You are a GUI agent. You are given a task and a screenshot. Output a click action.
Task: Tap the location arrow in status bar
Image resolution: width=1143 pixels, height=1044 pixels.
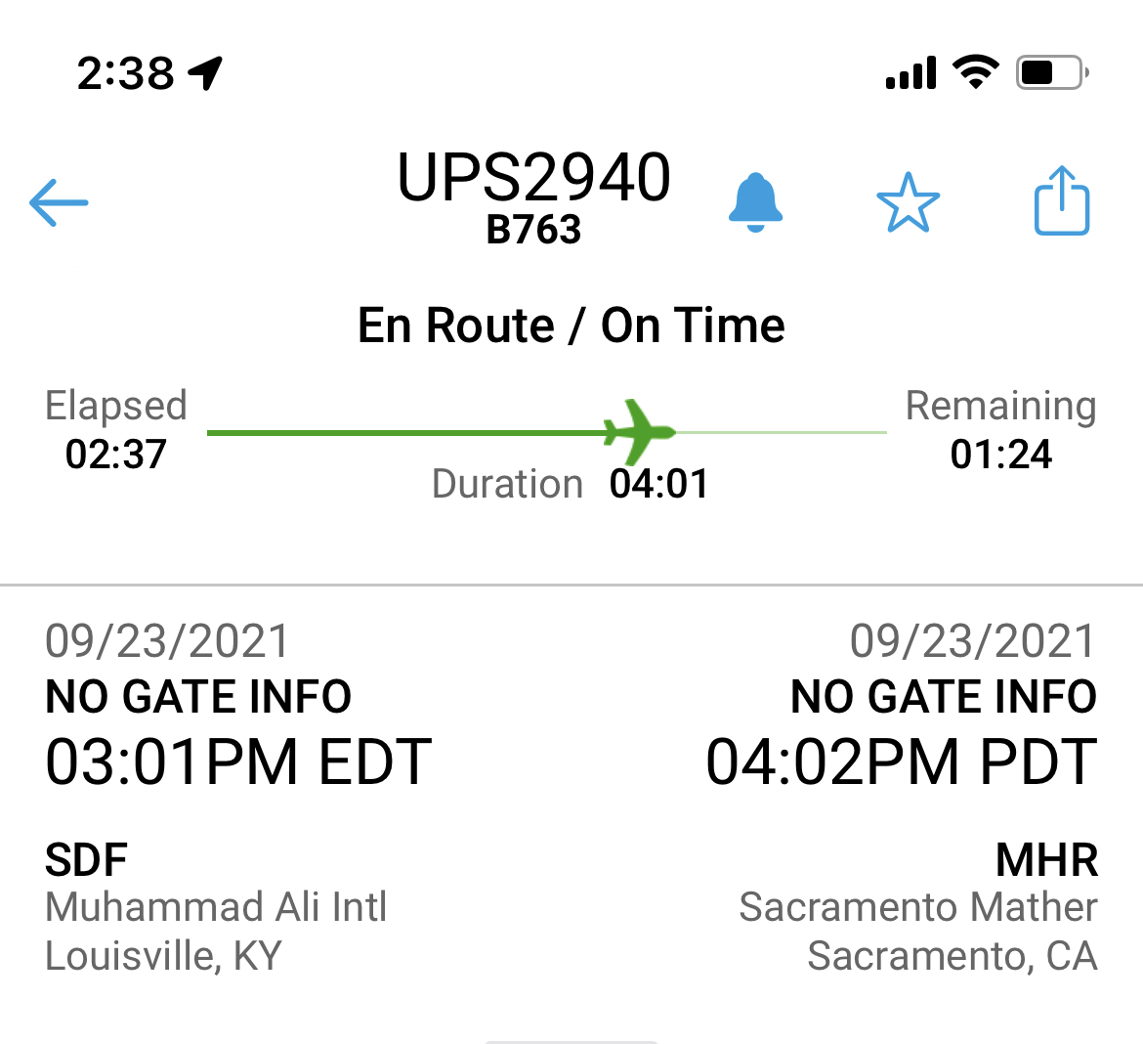pyautogui.click(x=206, y=72)
